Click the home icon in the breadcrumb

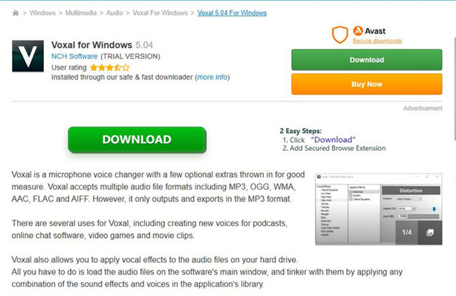click(x=16, y=13)
